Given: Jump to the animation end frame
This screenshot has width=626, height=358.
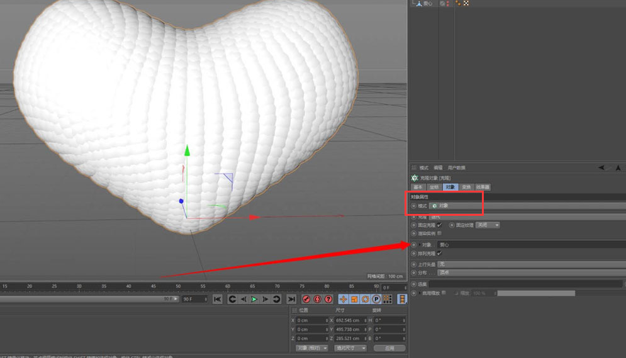Looking at the screenshot, I should (x=291, y=299).
